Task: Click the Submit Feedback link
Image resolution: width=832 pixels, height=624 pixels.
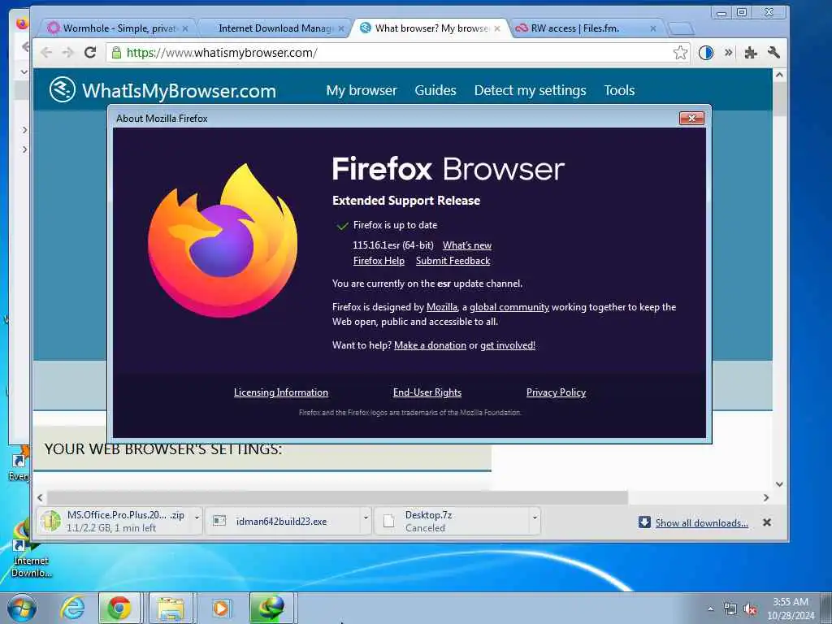Action: [453, 261]
